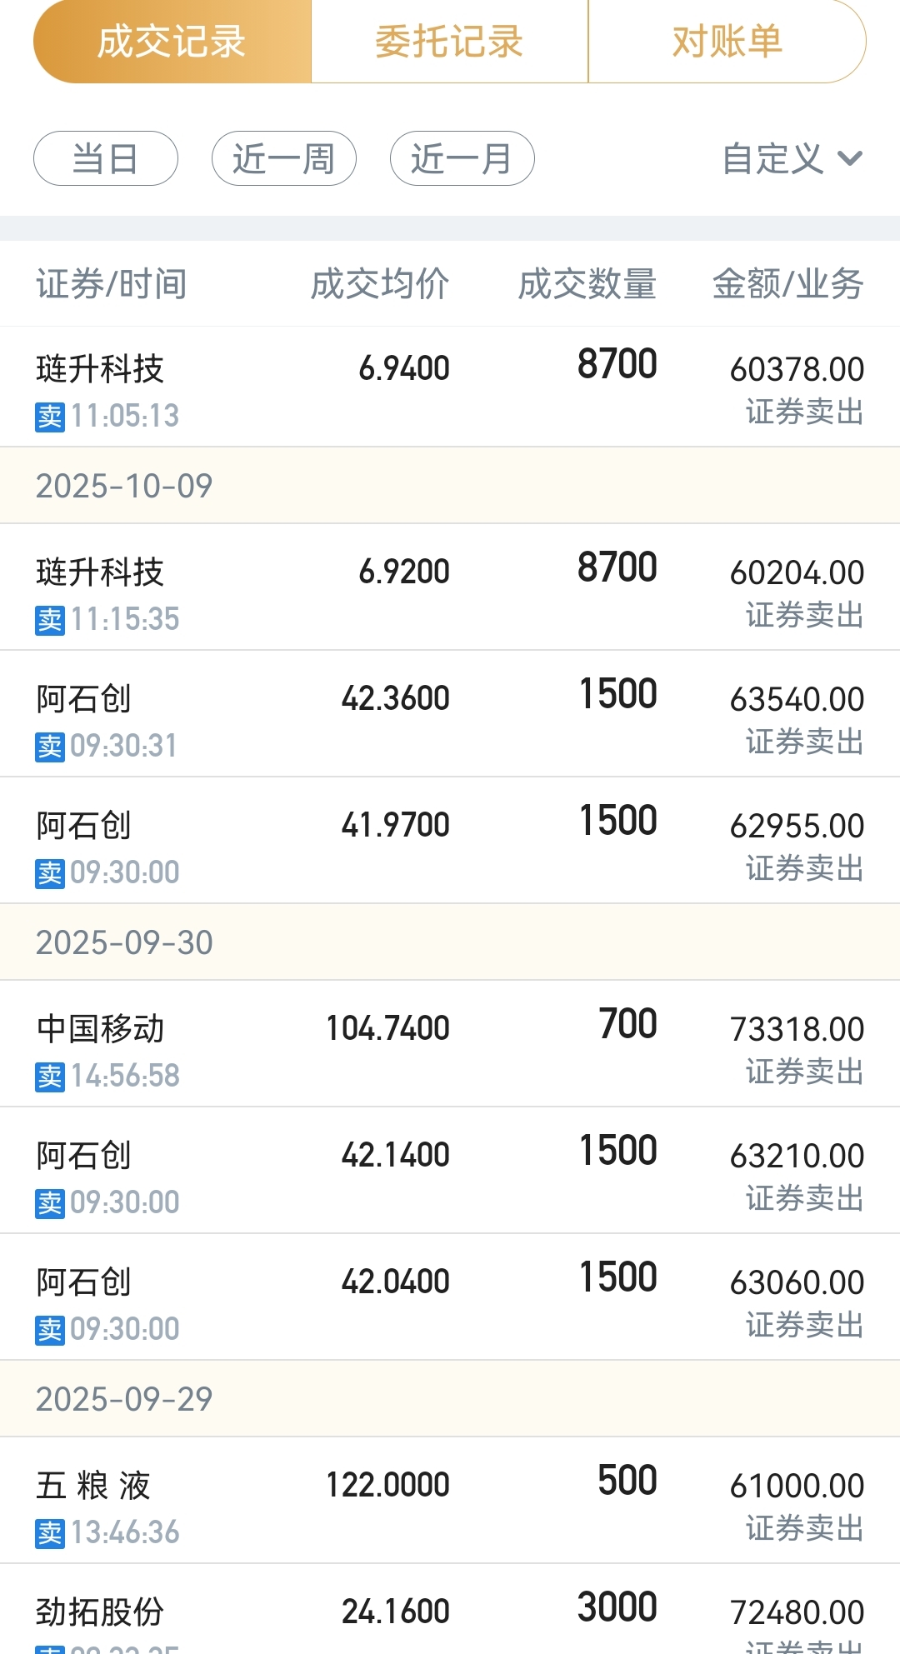Viewport: 900px width, 1654px height.
Task: Tap the 卖 icon at 09:30:31
Action: coord(50,746)
